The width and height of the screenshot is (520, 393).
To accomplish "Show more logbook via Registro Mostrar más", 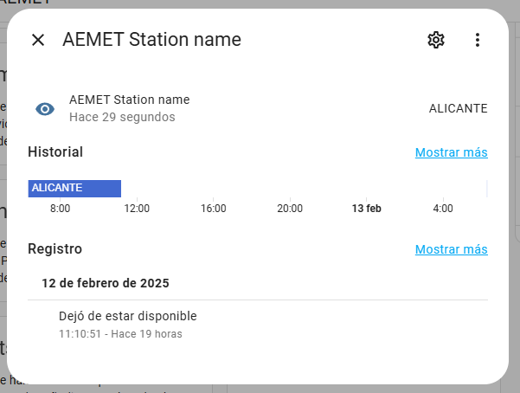I will coord(452,249).
